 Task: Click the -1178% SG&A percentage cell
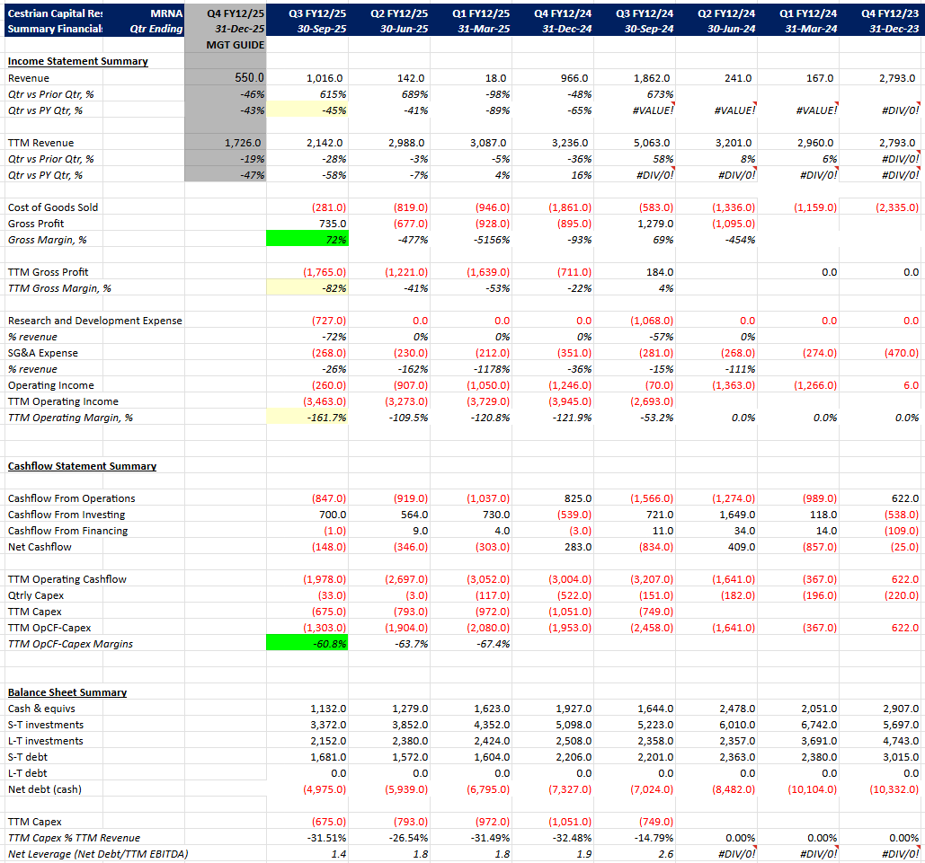coord(491,369)
